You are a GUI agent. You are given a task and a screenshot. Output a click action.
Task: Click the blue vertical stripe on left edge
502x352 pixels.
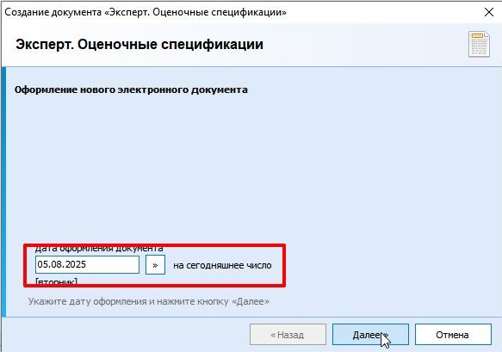[x=3, y=192]
